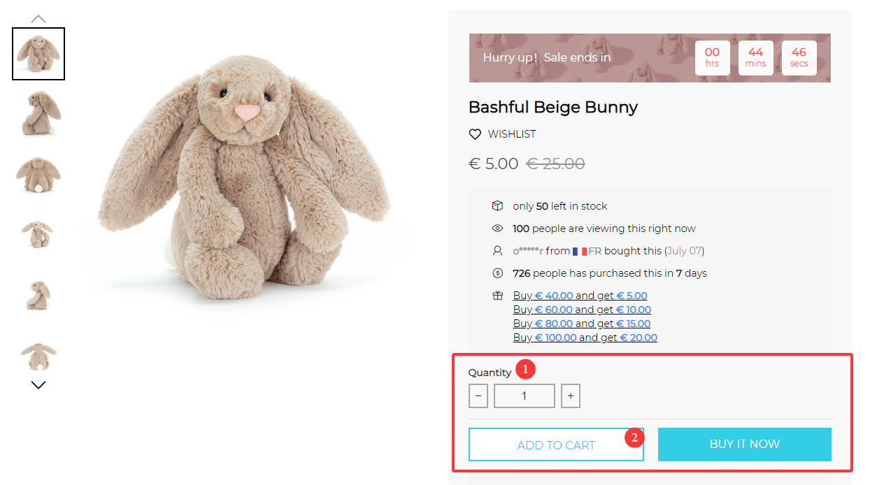Open the Buy €100.00 get €20.00 offer
The height and width of the screenshot is (485, 891).
[x=585, y=338]
